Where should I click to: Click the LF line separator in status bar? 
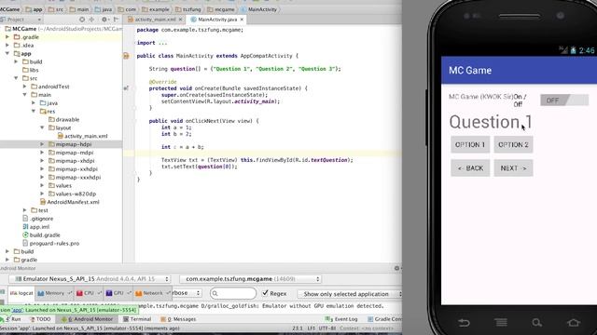(311, 328)
